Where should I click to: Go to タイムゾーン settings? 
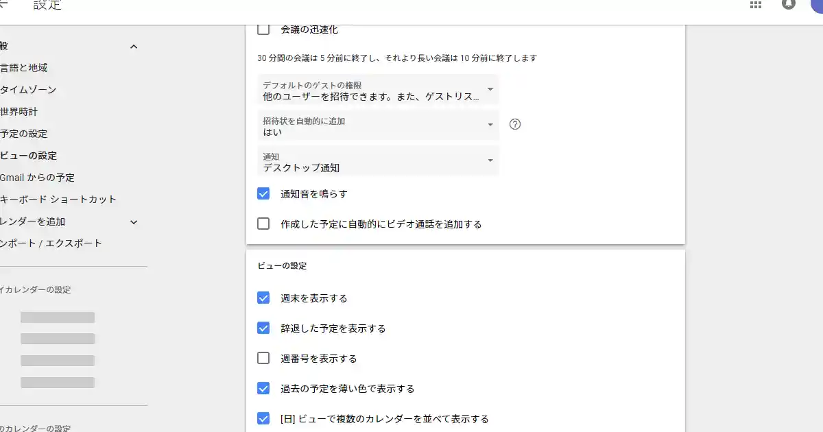(x=28, y=90)
